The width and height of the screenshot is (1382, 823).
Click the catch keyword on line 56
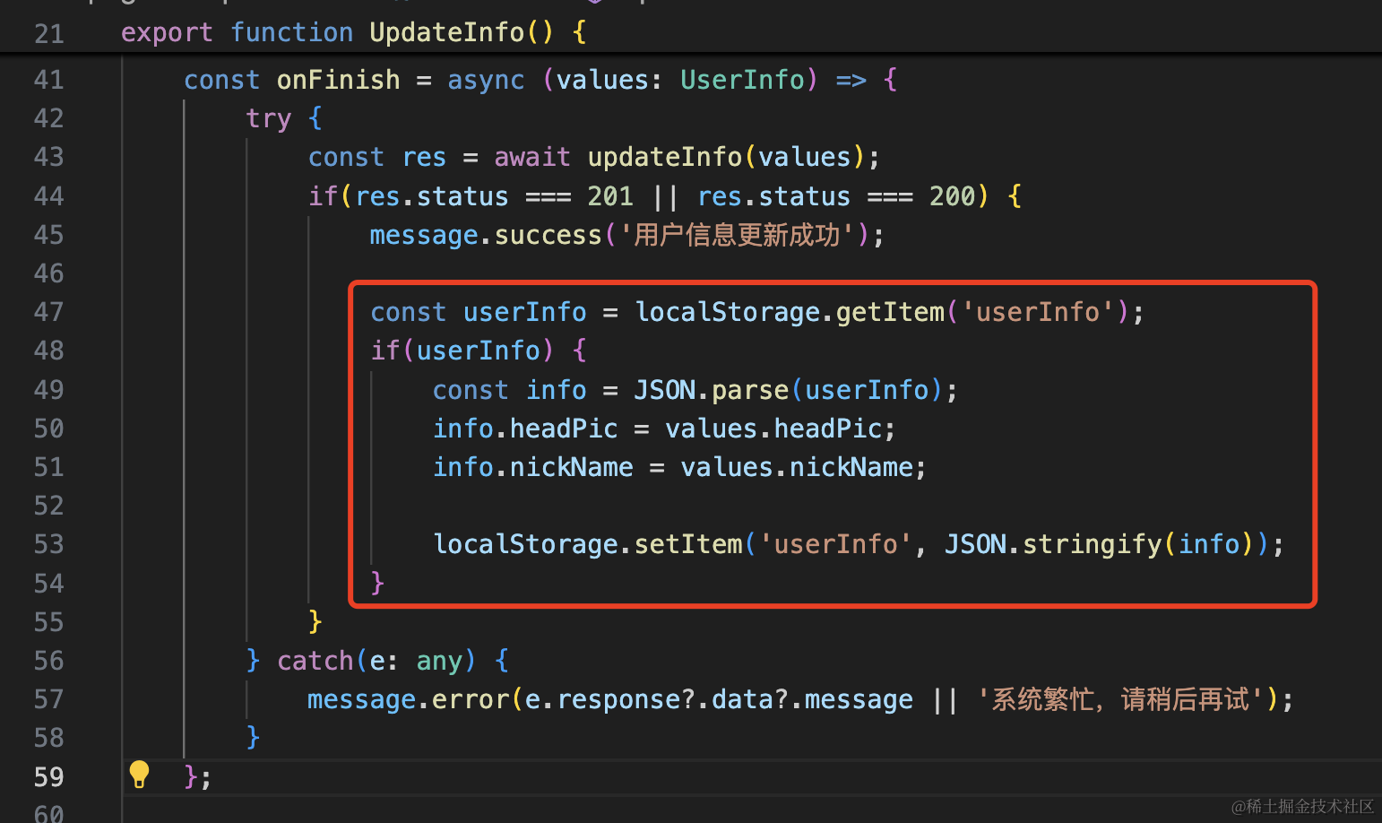pyautogui.click(x=315, y=661)
